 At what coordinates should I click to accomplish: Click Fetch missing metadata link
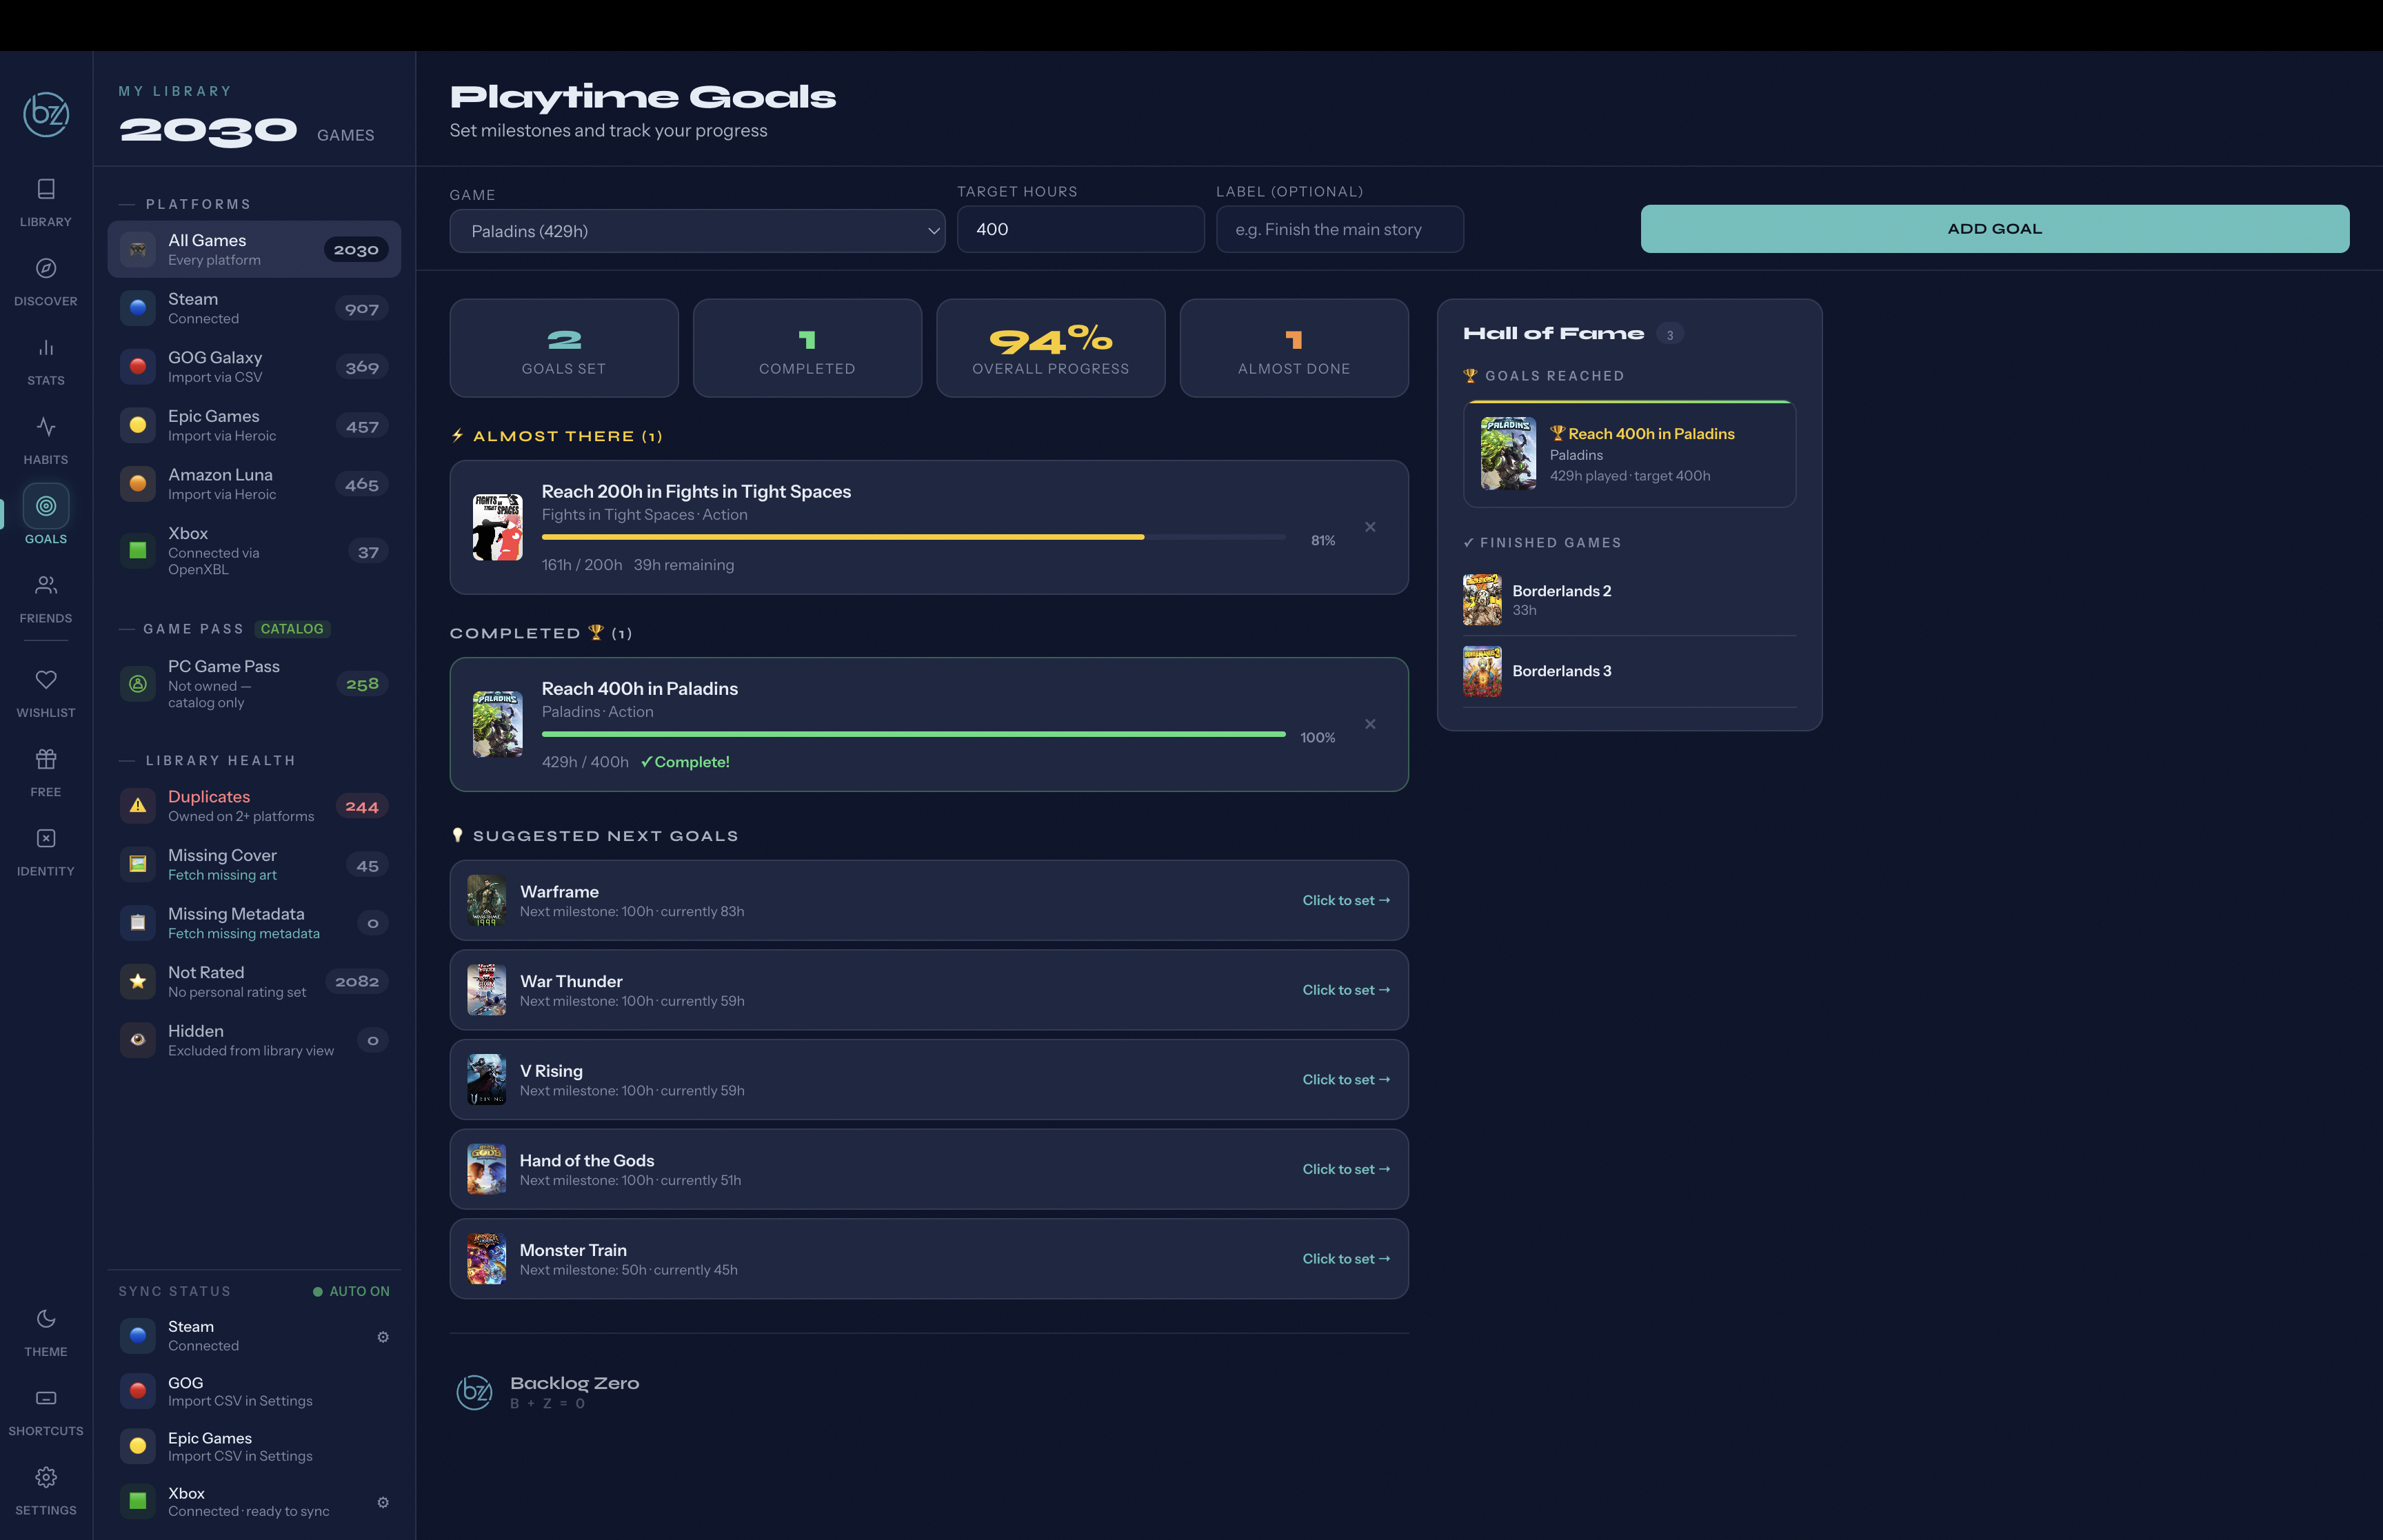click(244, 933)
